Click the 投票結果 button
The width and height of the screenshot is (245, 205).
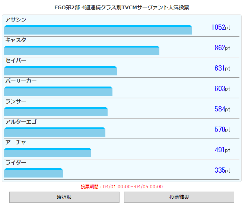[x=179, y=197]
